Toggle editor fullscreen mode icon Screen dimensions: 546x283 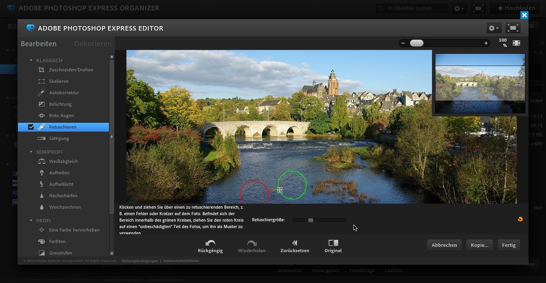tap(513, 28)
